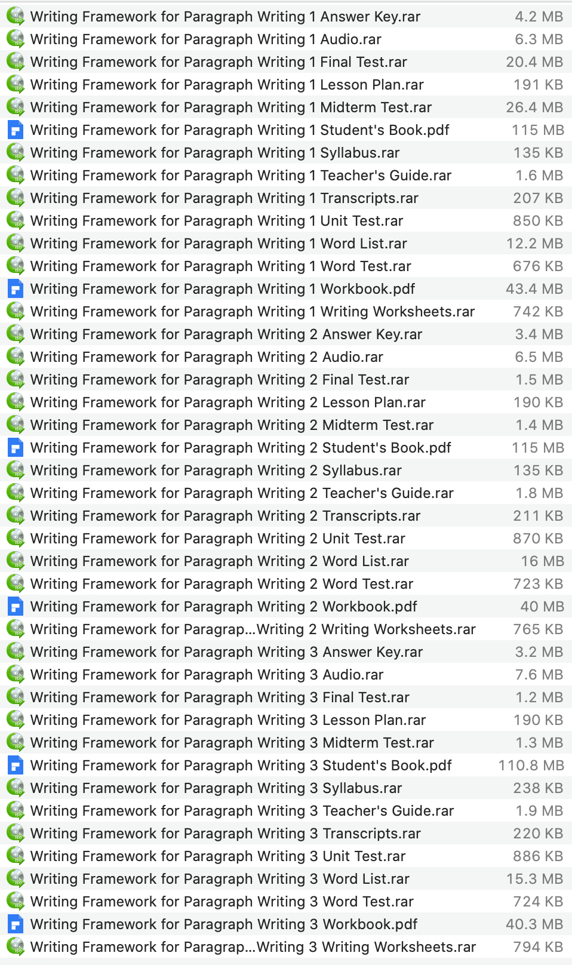Click the size value 20.4 MB
Screen dimensions: 572x965
[x=534, y=62]
